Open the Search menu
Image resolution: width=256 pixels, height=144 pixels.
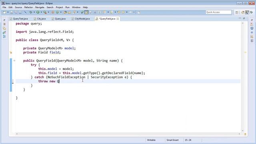[50, 7]
